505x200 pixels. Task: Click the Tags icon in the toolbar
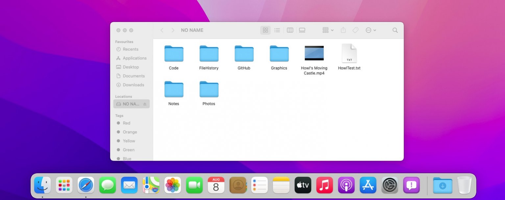click(x=355, y=30)
